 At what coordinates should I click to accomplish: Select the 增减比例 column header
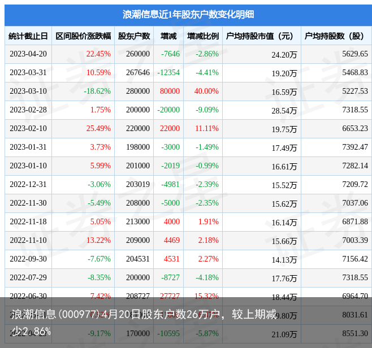pos(203,36)
